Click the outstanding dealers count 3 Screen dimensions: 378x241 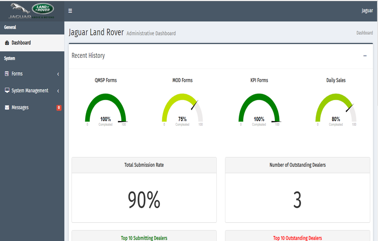297,200
